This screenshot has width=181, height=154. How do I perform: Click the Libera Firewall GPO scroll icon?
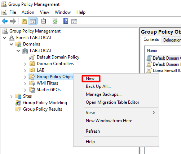[149, 70]
